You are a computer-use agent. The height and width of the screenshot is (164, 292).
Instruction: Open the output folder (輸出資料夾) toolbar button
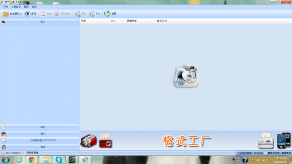tap(12, 14)
